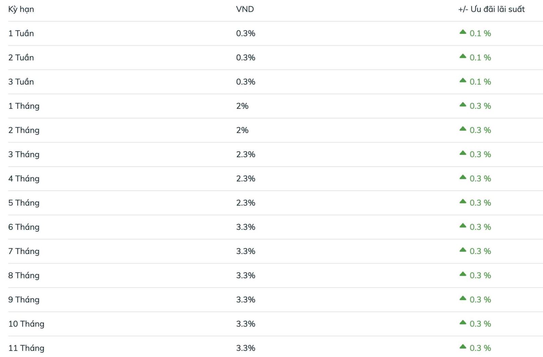This screenshot has width=543, height=357.
Task: Select the 10 Tháng term label
Action: click(26, 324)
